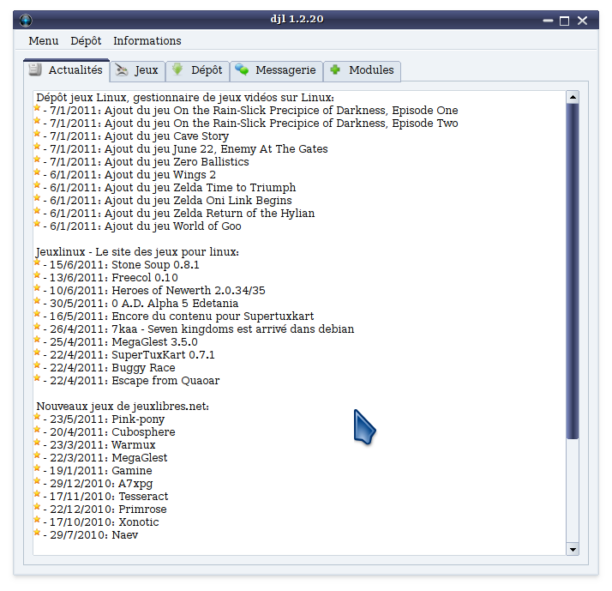Click the star next to Freecol 0.10
The image size is (612, 591).
pos(37,275)
